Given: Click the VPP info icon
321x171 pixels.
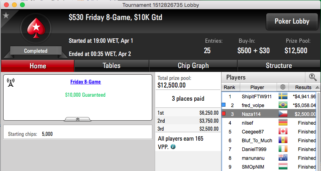Looking at the screenshot, I should 173,147.
